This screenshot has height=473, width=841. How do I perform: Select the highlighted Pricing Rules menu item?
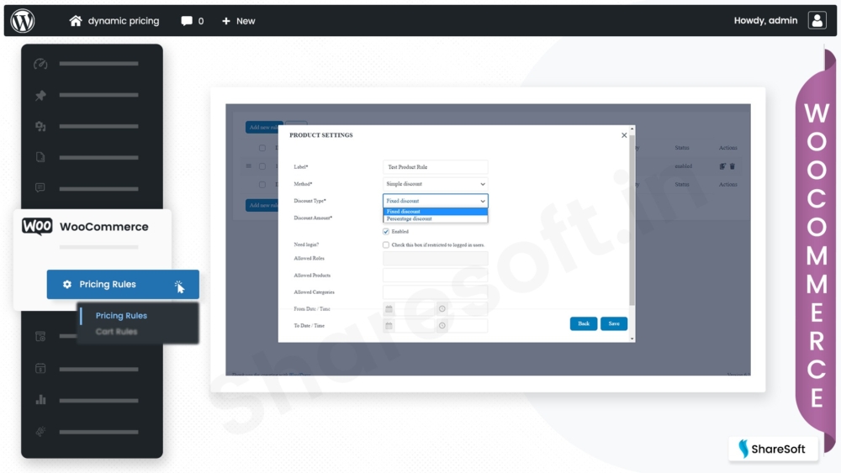pos(123,285)
